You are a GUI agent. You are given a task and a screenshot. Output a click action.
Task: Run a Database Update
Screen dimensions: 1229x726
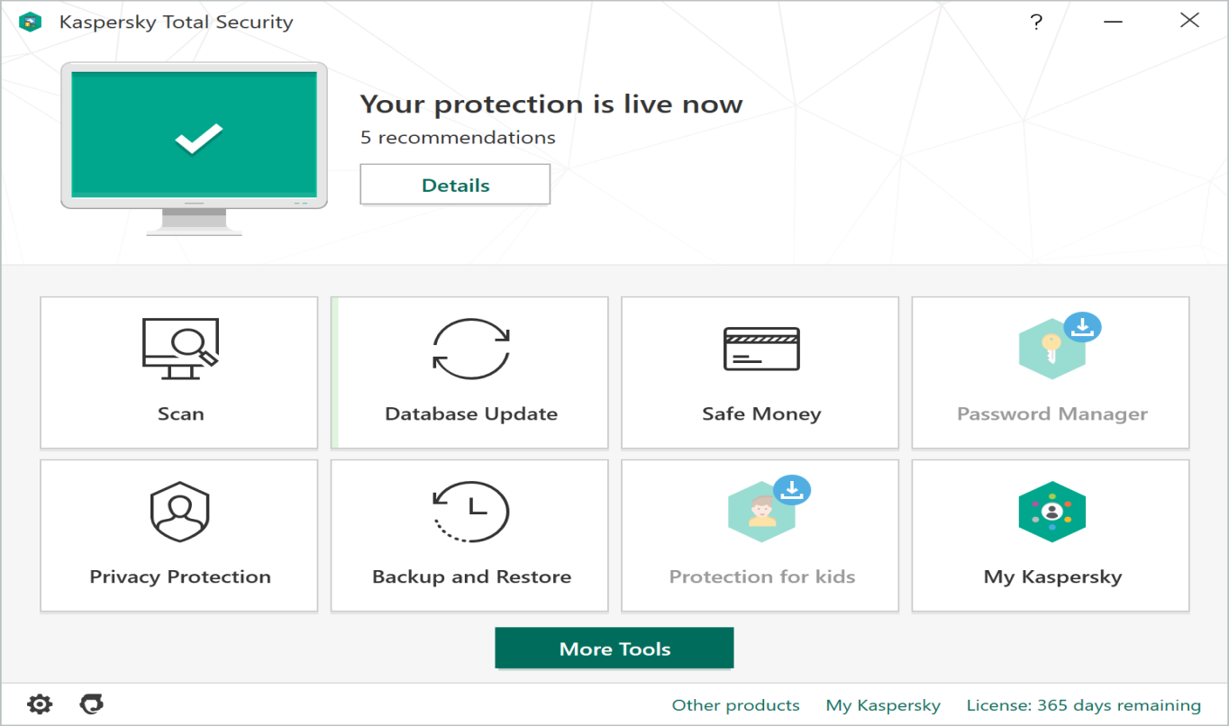(x=469, y=372)
